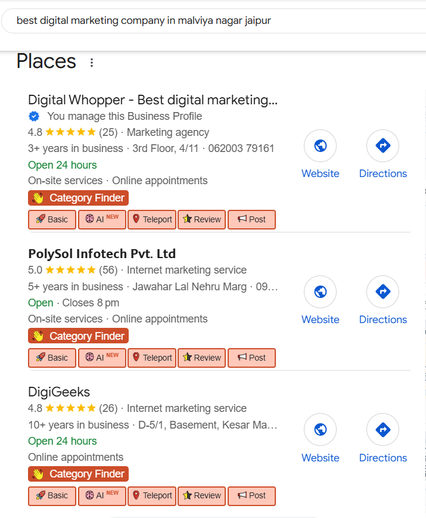This screenshot has height=518, width=426.
Task: Click Review button under DigiGeeks
Action: (x=201, y=495)
